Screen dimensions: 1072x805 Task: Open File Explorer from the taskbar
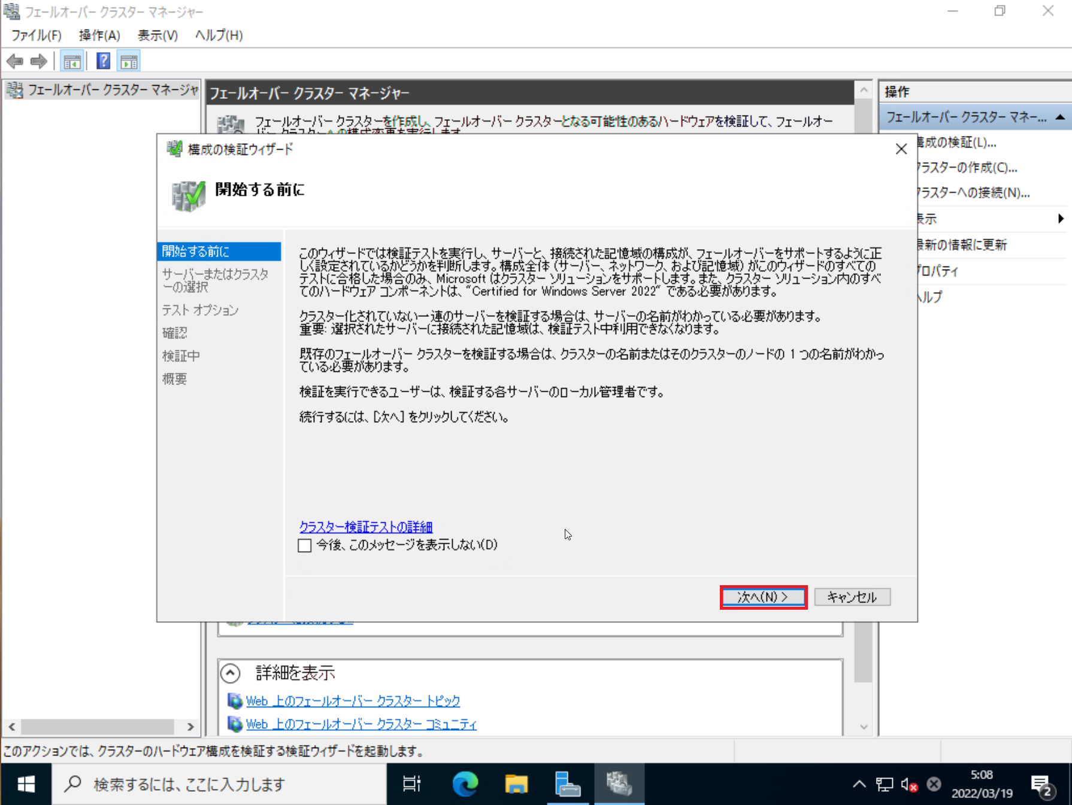click(x=516, y=783)
